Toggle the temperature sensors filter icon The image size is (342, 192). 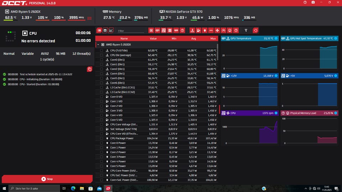192,31
